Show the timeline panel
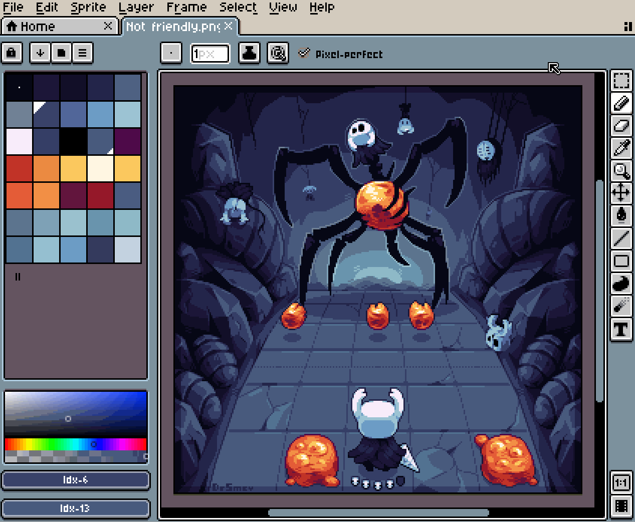 point(621,505)
